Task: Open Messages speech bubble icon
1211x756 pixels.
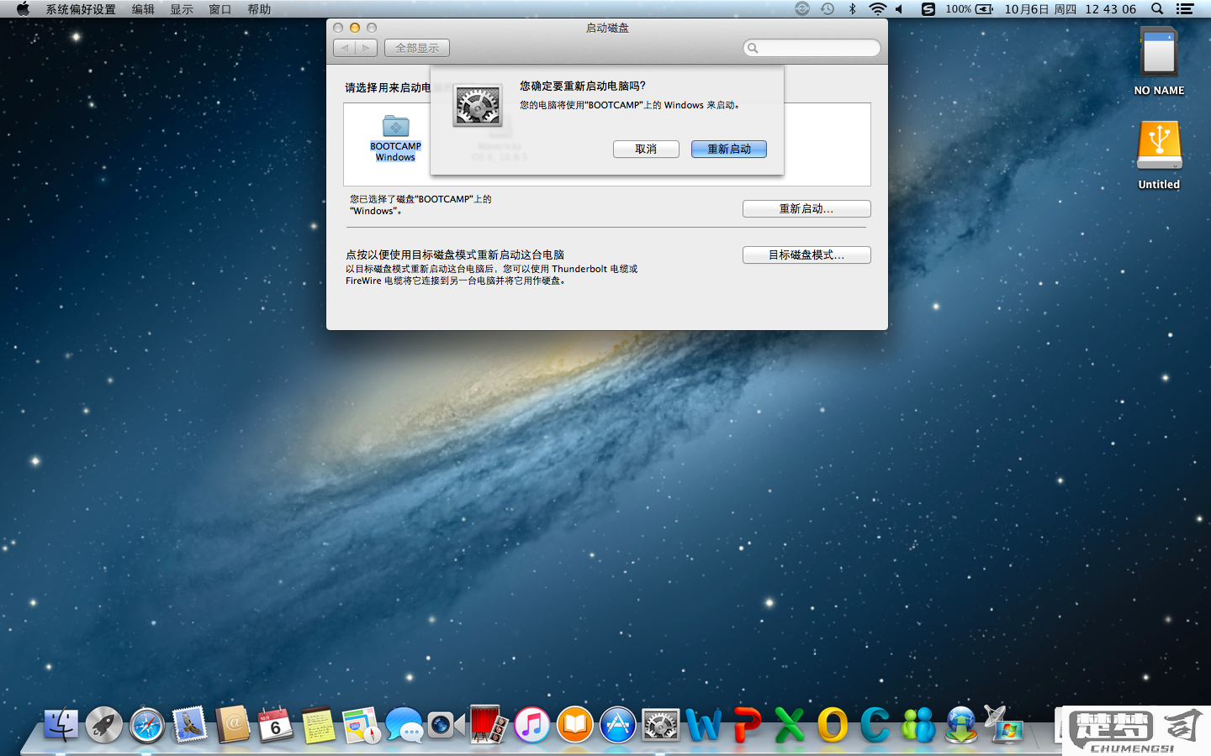Action: [x=405, y=725]
